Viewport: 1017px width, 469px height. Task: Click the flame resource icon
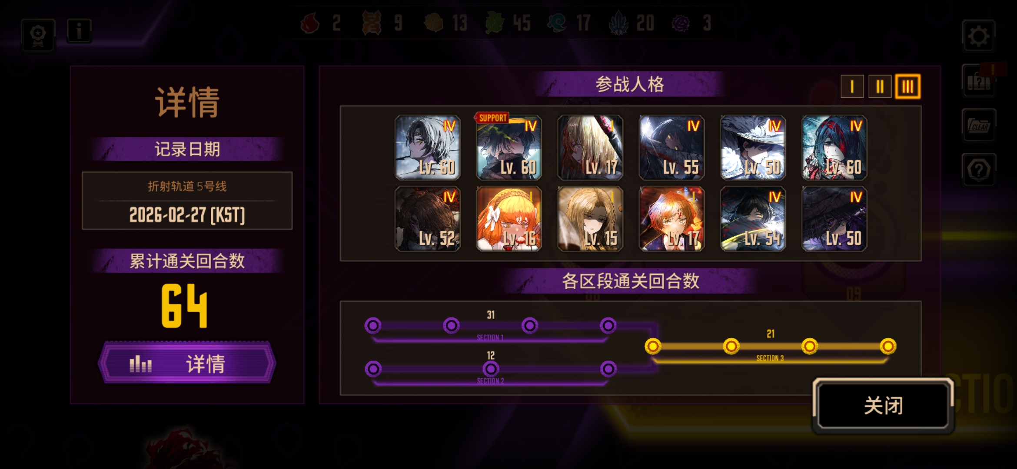310,23
